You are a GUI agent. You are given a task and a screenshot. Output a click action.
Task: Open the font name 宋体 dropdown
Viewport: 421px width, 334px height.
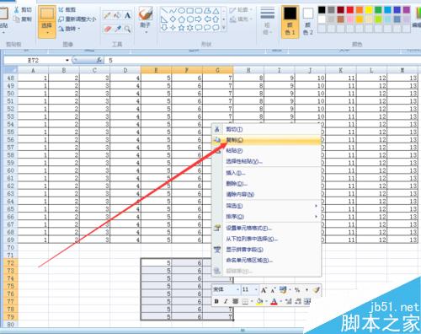click(237, 290)
